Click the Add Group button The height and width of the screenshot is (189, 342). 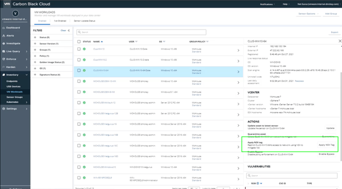tap(331, 14)
